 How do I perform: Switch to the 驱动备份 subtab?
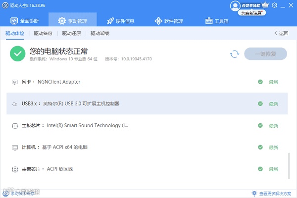tap(43, 33)
